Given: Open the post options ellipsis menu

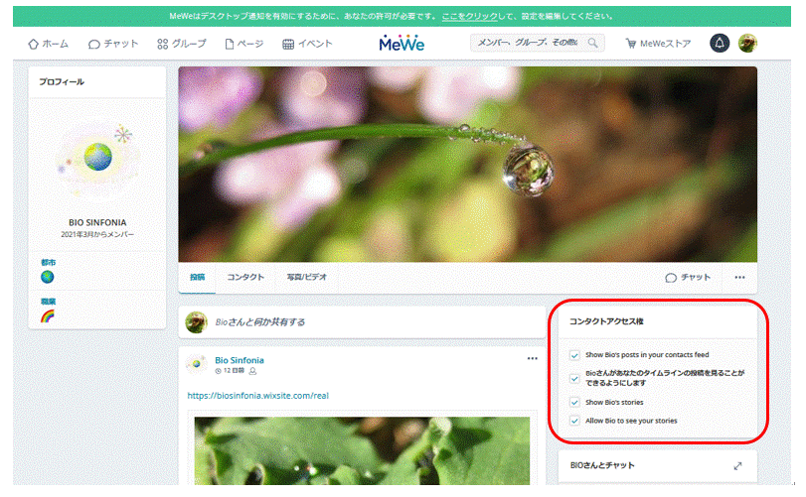Looking at the screenshot, I should tap(532, 358).
